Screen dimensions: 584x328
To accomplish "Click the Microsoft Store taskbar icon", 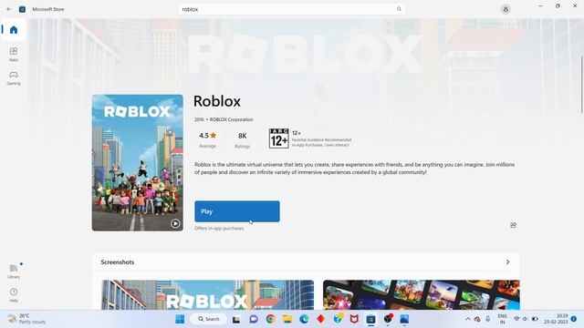I will 370,319.
